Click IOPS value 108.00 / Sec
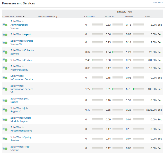The height and width of the screenshot is (155, 165). 155,89
